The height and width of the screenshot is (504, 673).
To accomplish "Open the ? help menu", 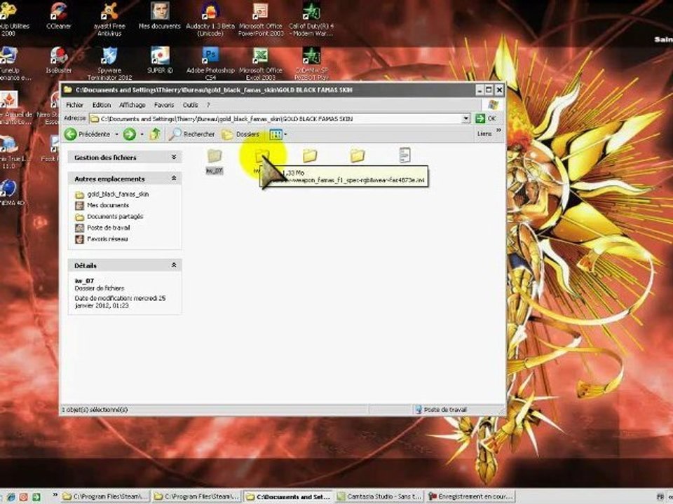I will [208, 105].
